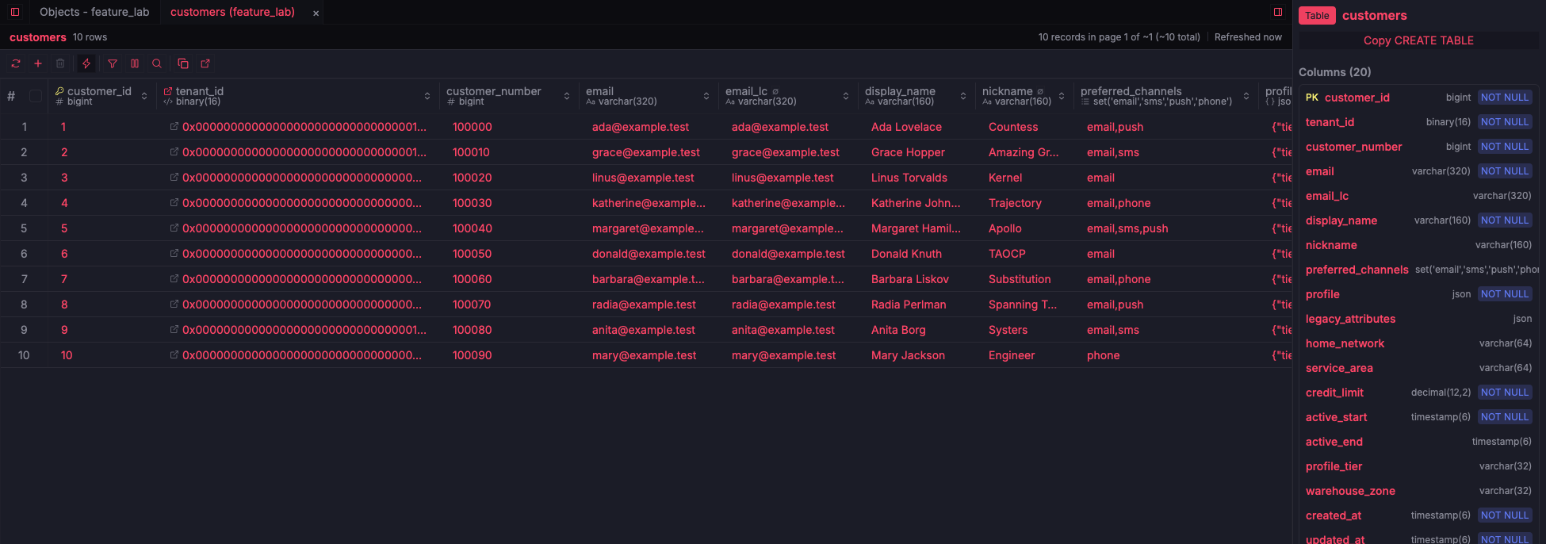
Task: Open tenant_id foreign key link in row 2
Action: tap(174, 151)
